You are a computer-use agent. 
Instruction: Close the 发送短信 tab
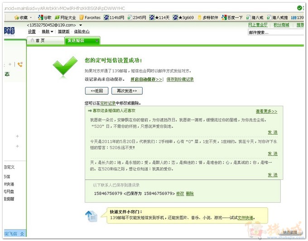coord(97,41)
